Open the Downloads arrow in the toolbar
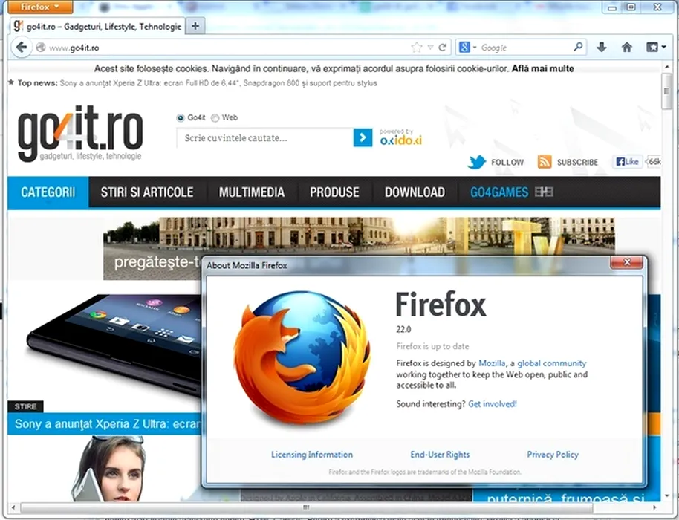 [602, 48]
